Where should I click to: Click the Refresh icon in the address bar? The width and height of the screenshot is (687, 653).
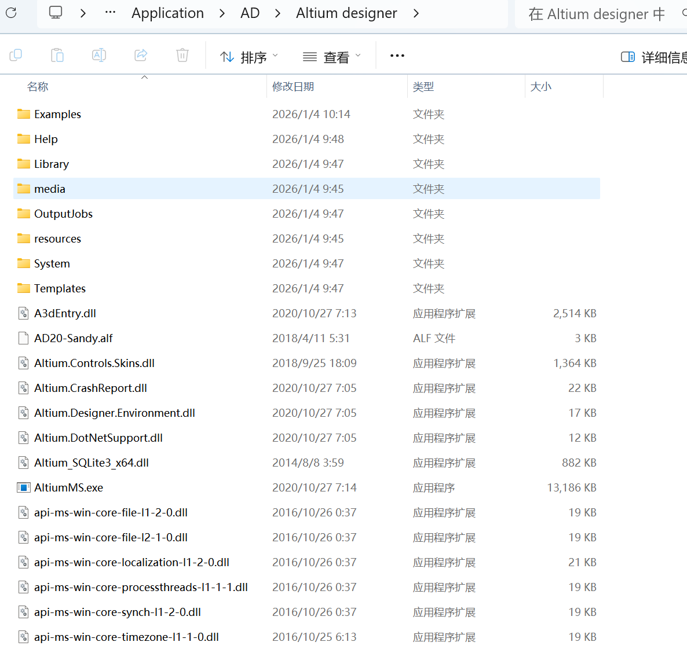tap(12, 13)
